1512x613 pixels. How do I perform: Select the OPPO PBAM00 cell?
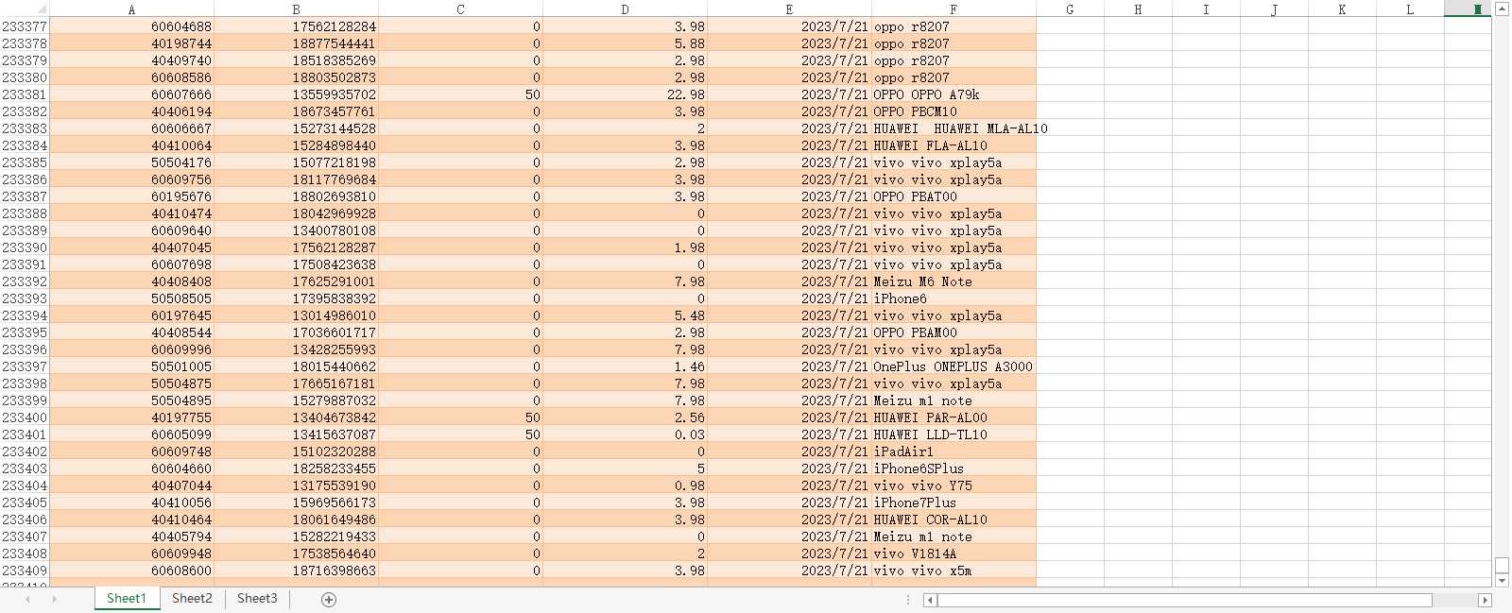[954, 332]
